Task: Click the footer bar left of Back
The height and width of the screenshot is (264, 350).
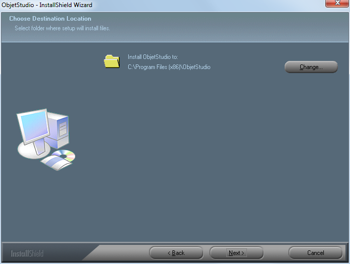Action: point(101,253)
